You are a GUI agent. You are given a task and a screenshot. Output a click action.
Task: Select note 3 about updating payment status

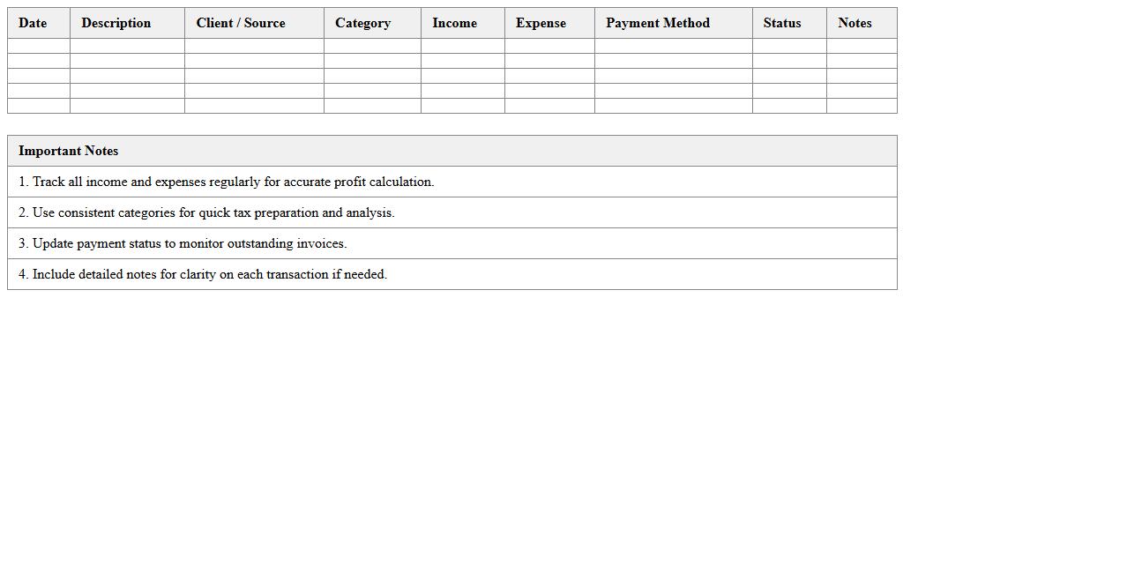click(183, 243)
